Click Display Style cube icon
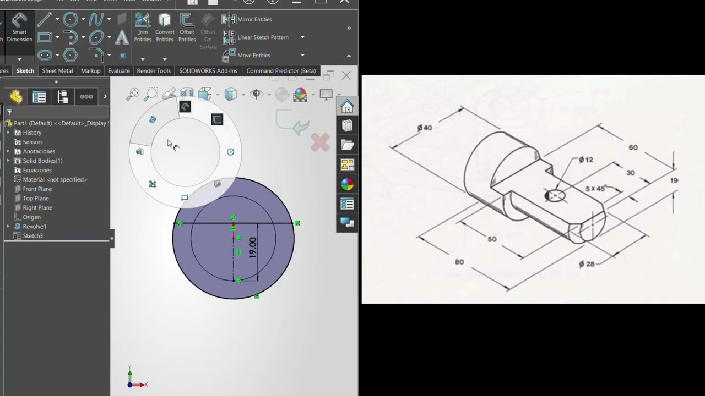This screenshot has width=705, height=396. pyautogui.click(x=230, y=94)
